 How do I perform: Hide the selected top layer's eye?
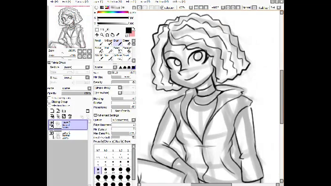pyautogui.click(x=51, y=123)
